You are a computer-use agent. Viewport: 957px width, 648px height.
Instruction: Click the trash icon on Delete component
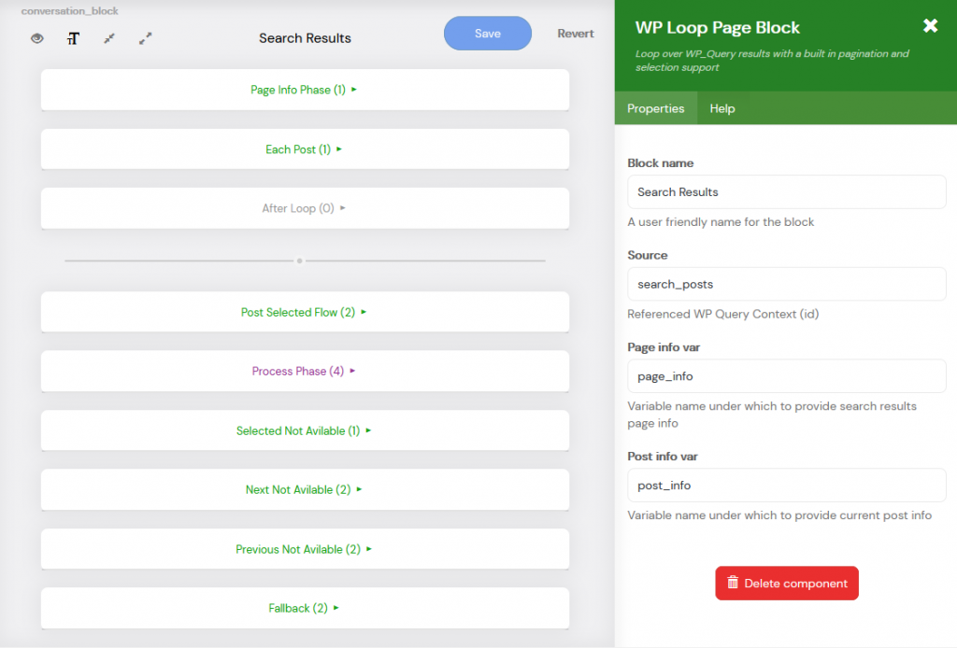[x=733, y=583]
